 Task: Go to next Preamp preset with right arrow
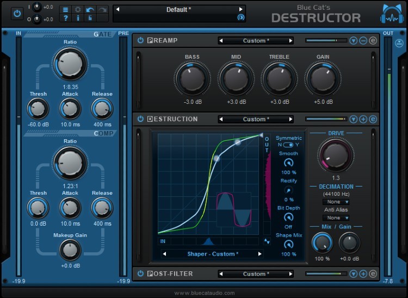(291, 41)
